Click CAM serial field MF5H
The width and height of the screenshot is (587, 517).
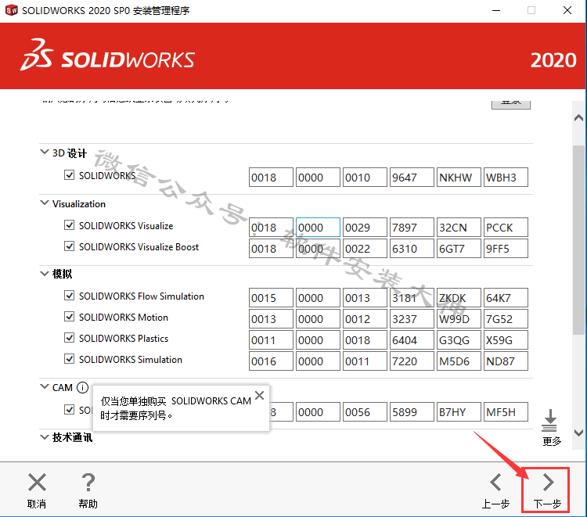[x=506, y=411]
